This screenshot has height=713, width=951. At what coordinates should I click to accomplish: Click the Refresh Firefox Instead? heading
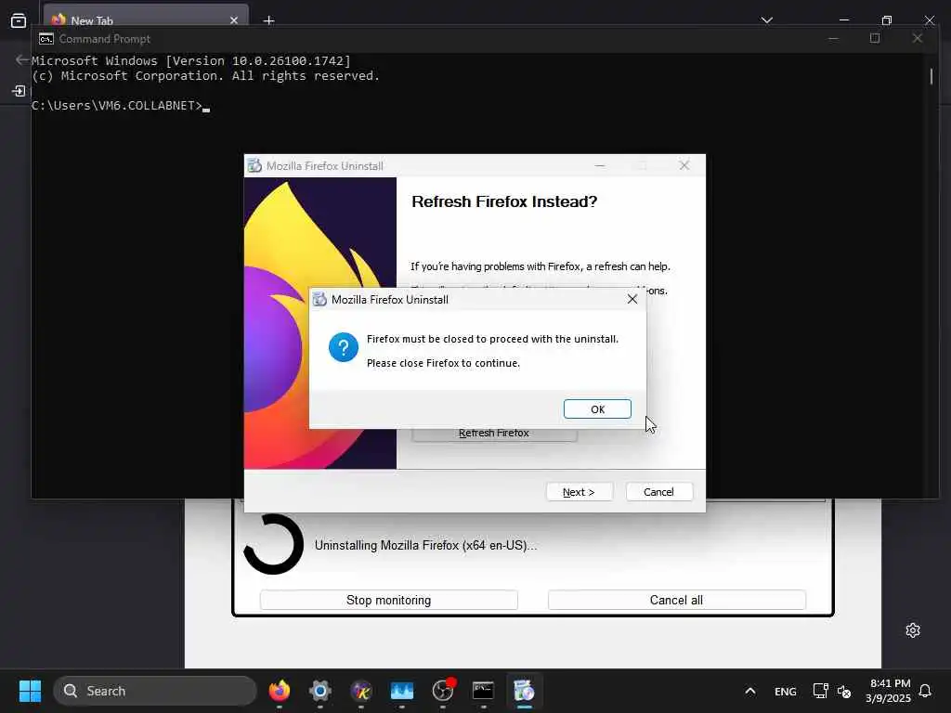(504, 201)
